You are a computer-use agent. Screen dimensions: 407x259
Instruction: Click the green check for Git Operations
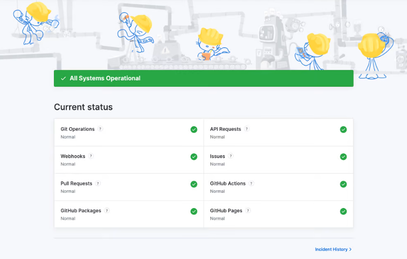click(194, 129)
